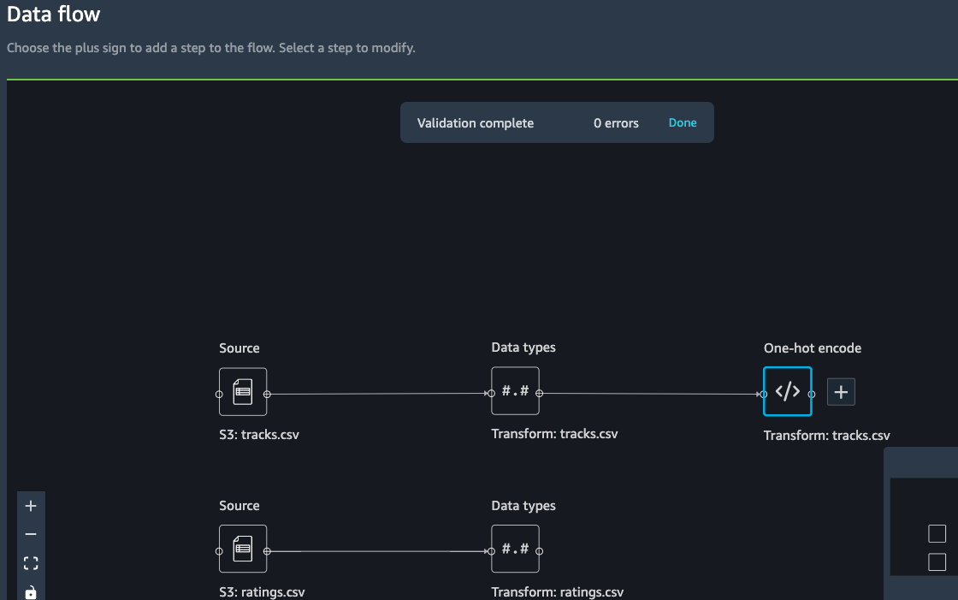Viewport: 958px width, 600px height.
Task: Click the "0 errors" validation text
Action: coord(616,123)
